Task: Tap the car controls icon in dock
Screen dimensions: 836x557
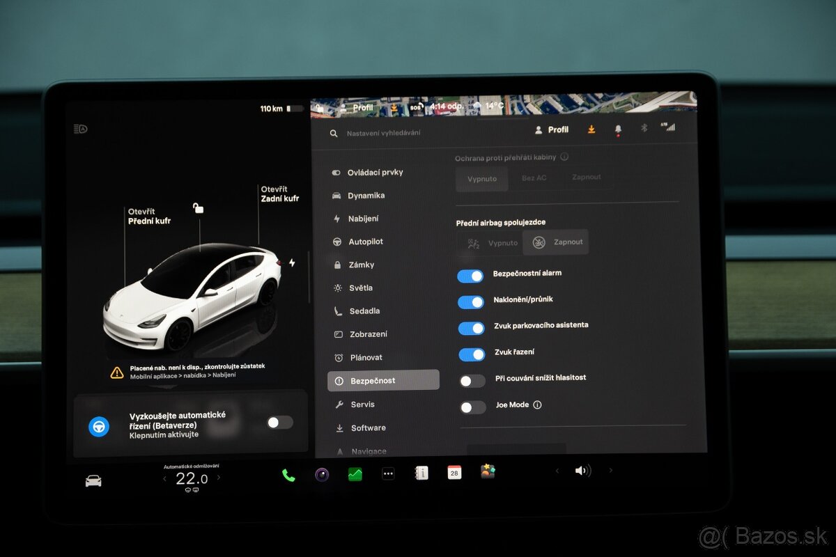Action: tap(93, 481)
